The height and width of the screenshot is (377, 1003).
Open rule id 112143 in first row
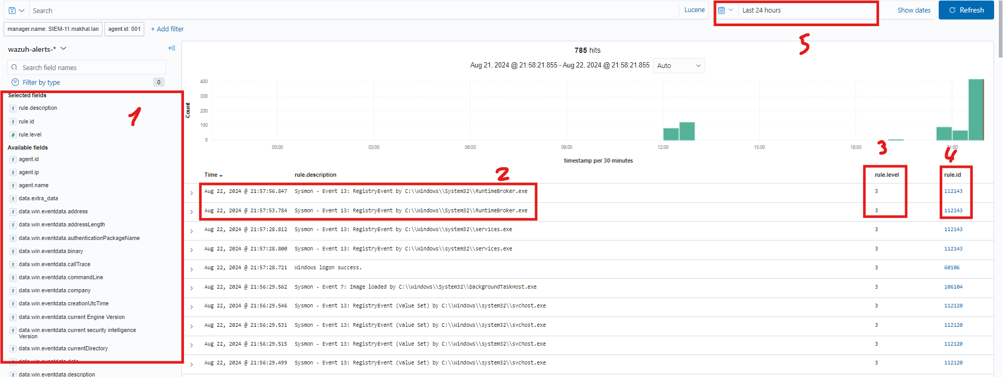tap(953, 191)
